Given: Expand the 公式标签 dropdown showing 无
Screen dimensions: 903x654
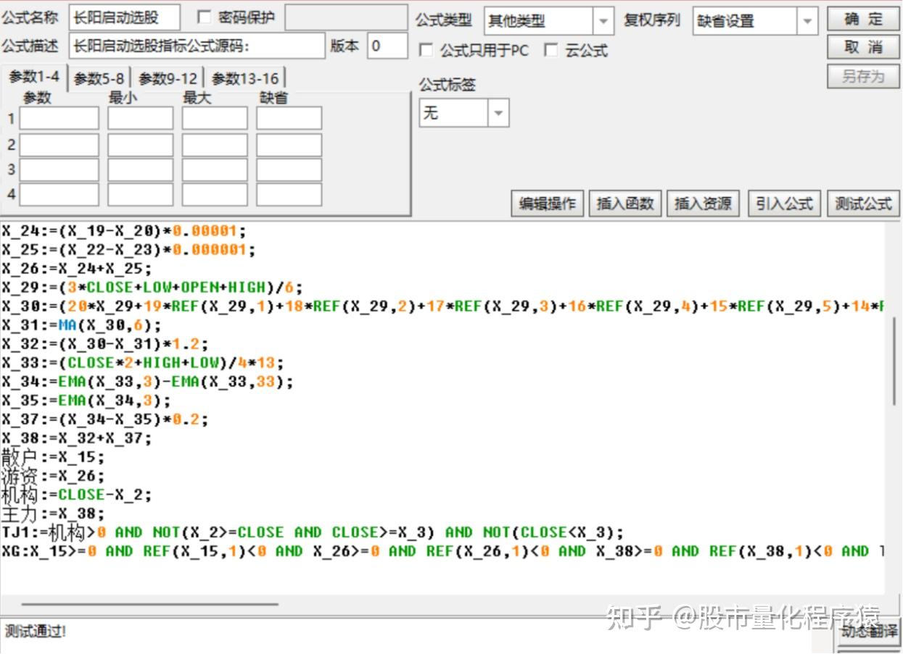Looking at the screenshot, I should click(x=464, y=113).
